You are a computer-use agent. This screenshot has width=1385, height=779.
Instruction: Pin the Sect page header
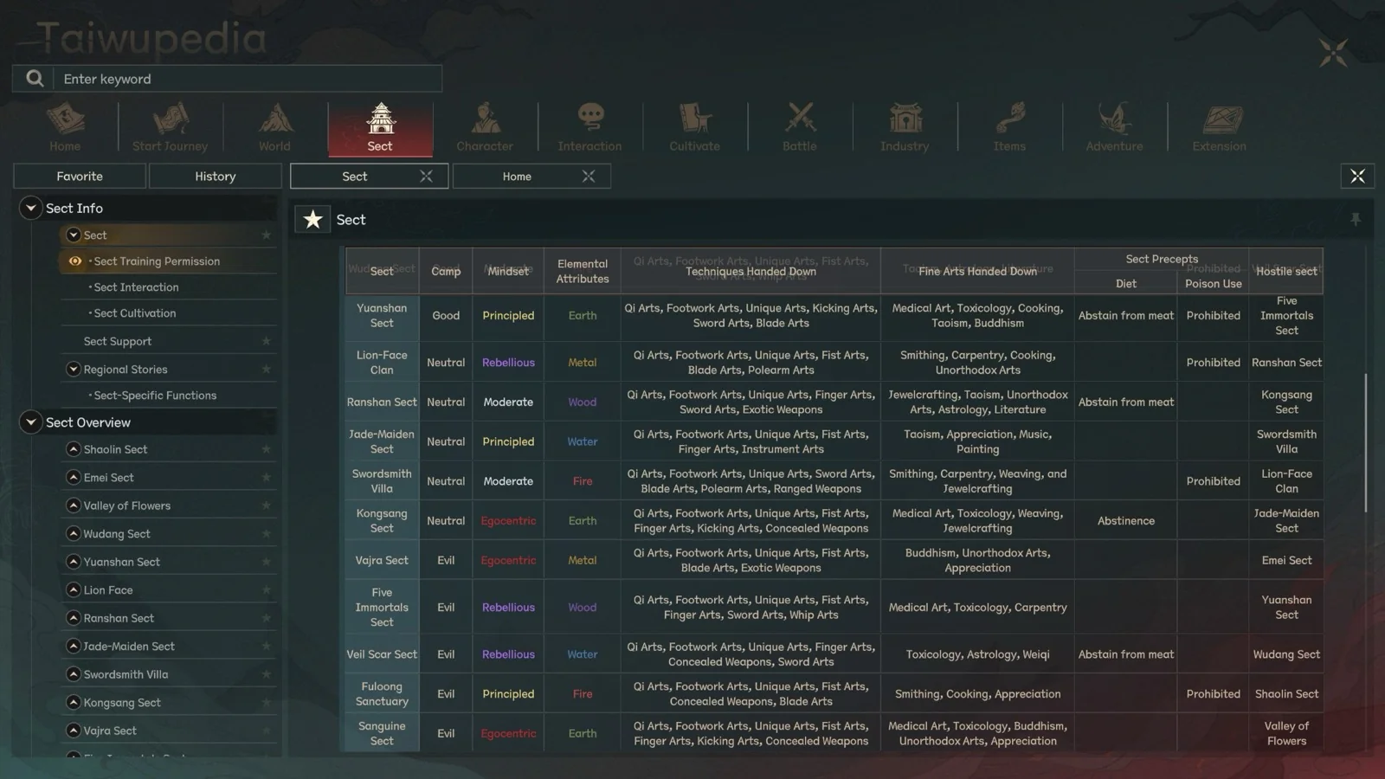click(x=1356, y=220)
